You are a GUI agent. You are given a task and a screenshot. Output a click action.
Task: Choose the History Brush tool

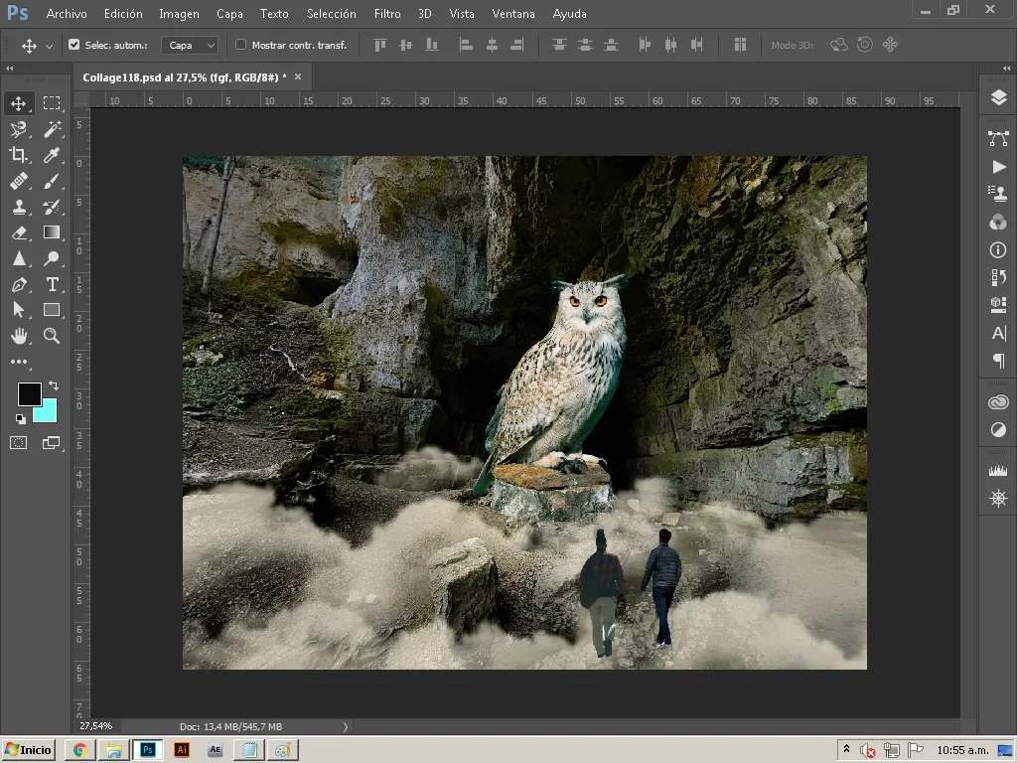tap(52, 207)
